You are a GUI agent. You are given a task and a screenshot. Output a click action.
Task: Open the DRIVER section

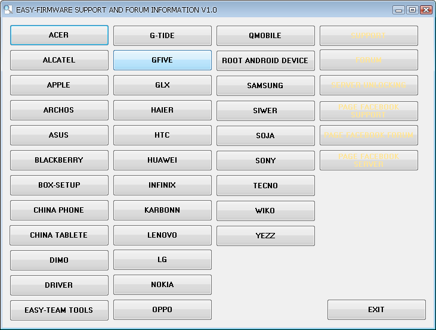59,285
